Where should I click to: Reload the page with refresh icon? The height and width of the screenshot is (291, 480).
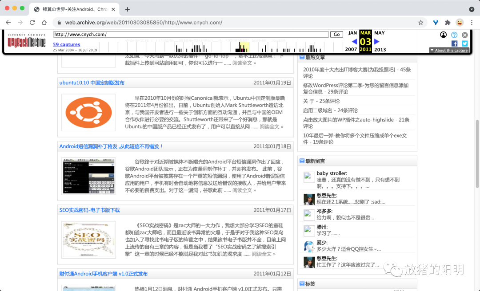32,22
